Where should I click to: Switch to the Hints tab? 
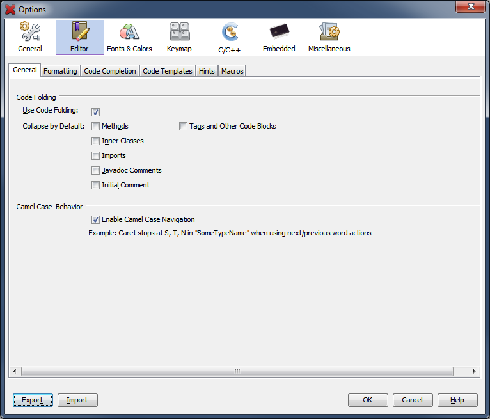207,71
